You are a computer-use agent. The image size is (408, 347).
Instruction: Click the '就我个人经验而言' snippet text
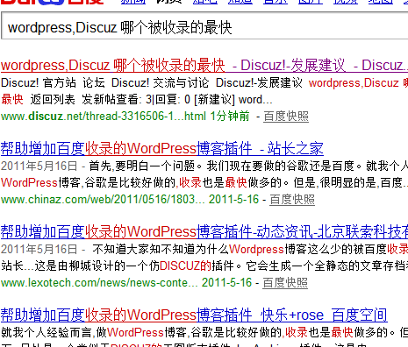(48, 332)
